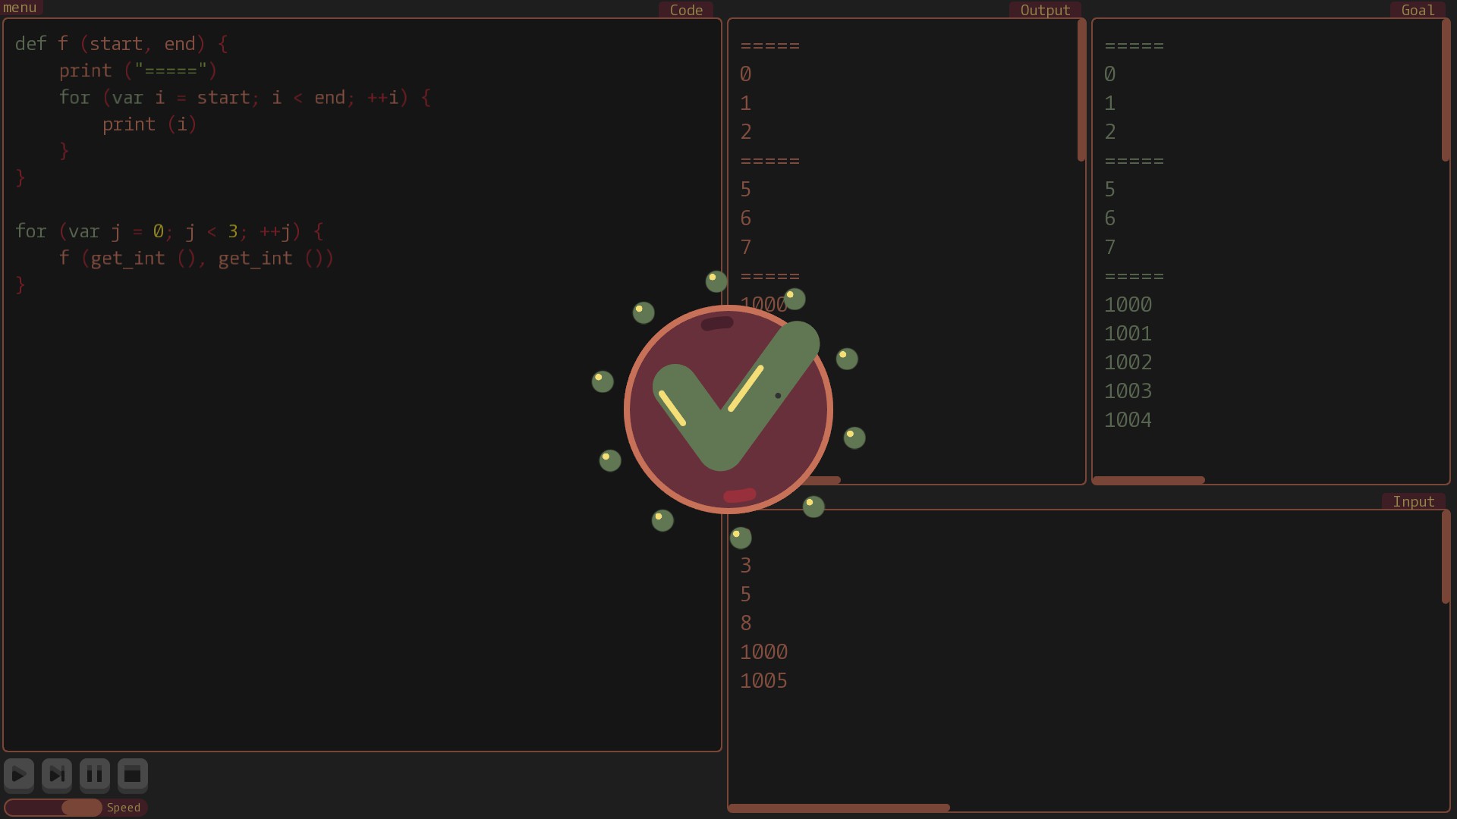This screenshot has height=819, width=1457.
Task: Click the Input panel vertical scrollbar
Action: click(x=1446, y=557)
